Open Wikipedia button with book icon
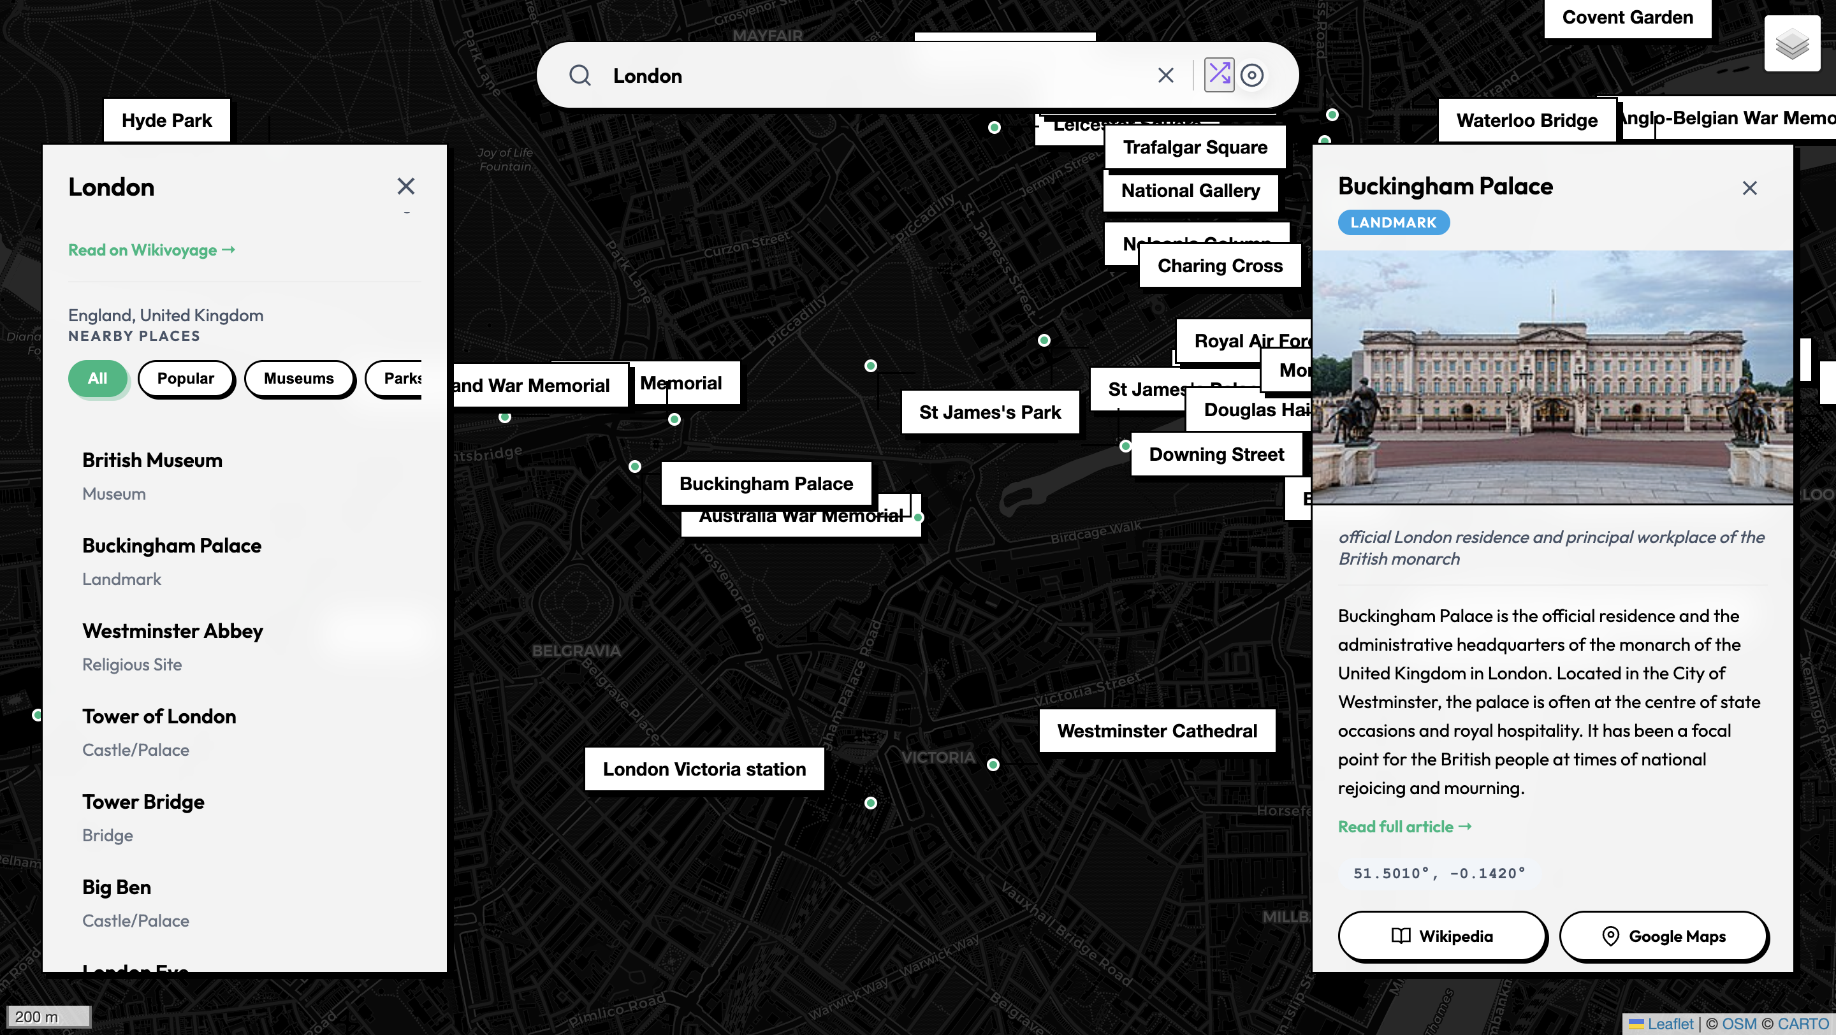This screenshot has height=1035, width=1836. (1442, 936)
